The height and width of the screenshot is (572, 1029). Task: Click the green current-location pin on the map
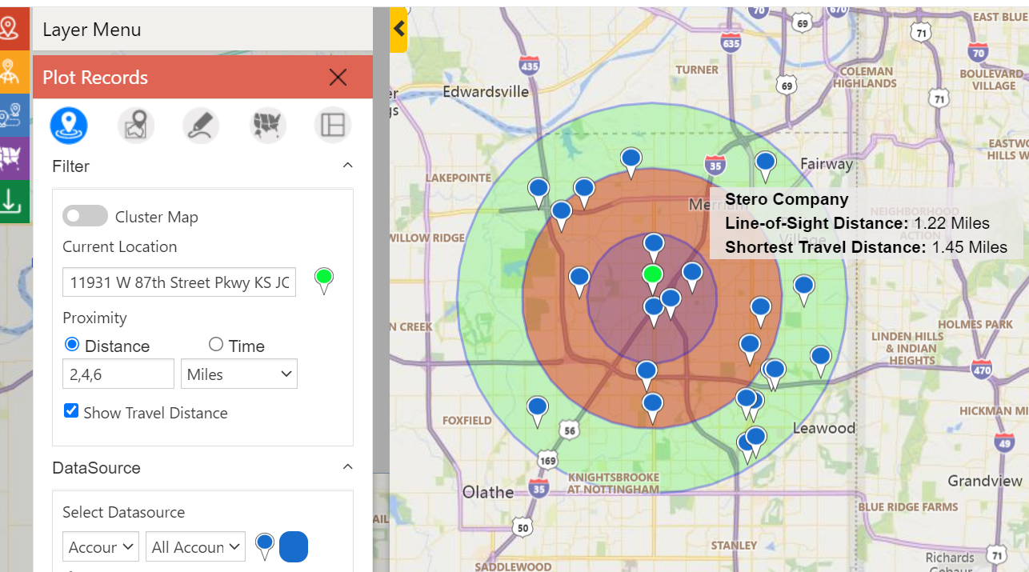click(x=653, y=278)
